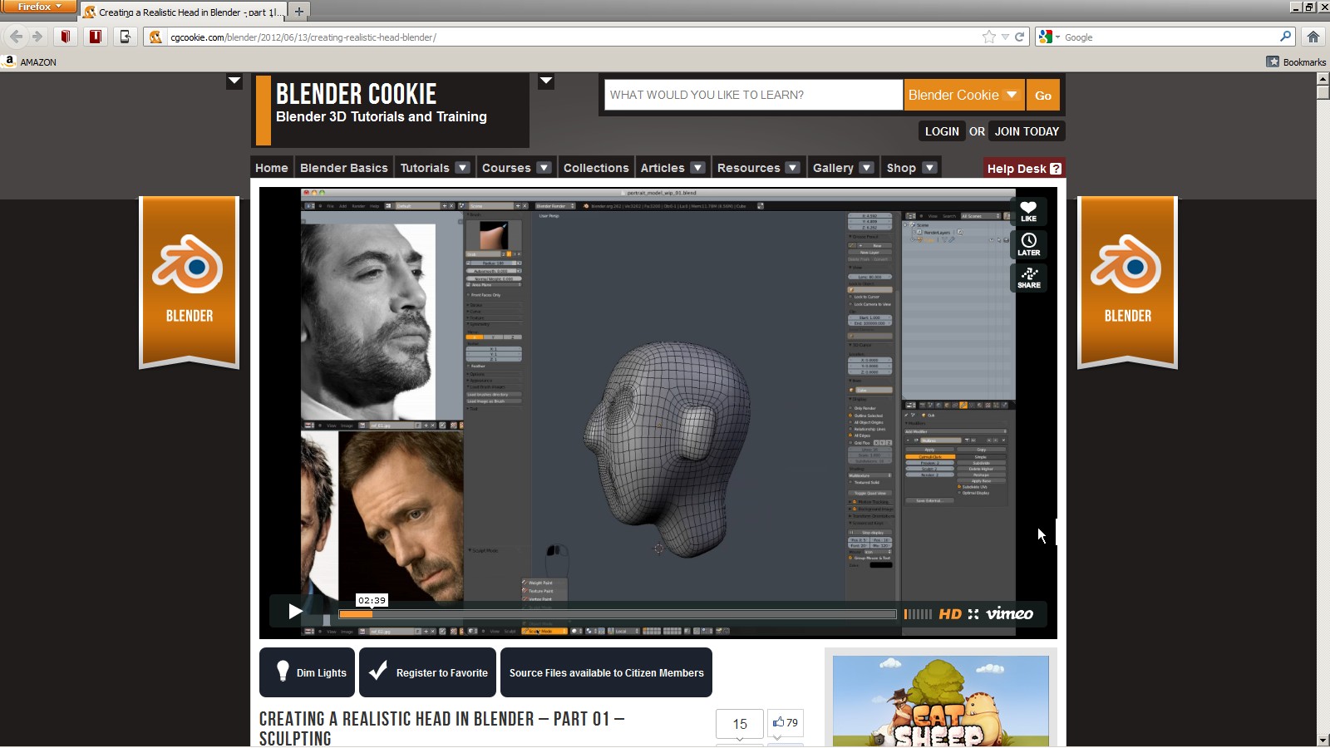1330x748 pixels.
Task: Click the Vimeo Like heart icon
Action: [1028, 211]
